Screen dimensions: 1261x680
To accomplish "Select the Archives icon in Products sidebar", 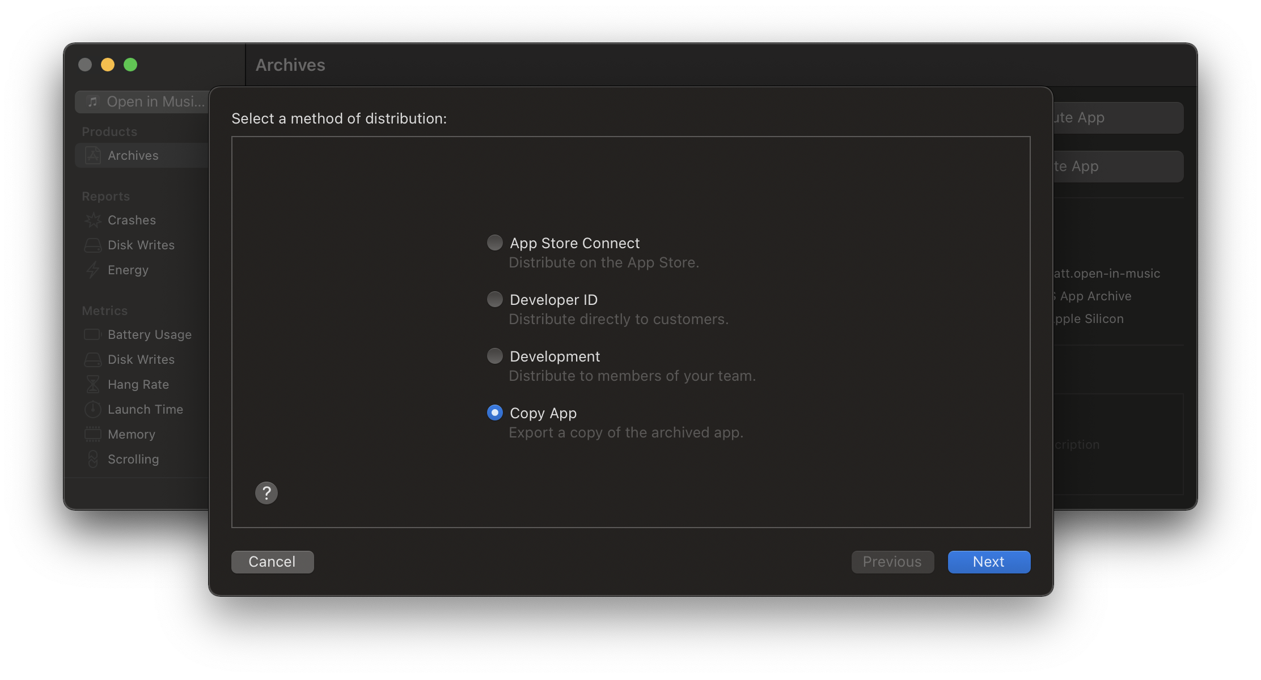I will tap(92, 155).
